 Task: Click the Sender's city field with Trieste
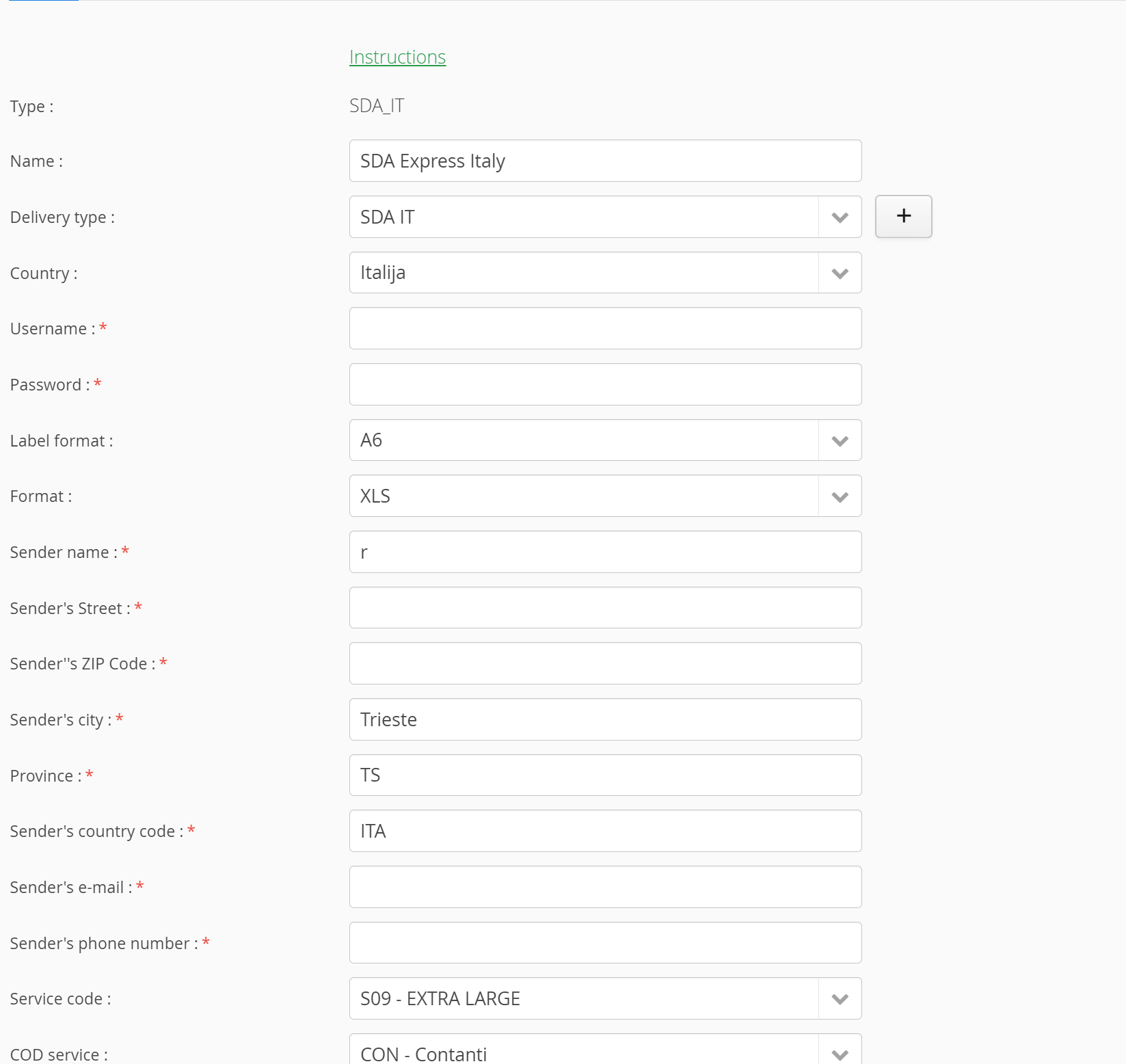coord(605,719)
